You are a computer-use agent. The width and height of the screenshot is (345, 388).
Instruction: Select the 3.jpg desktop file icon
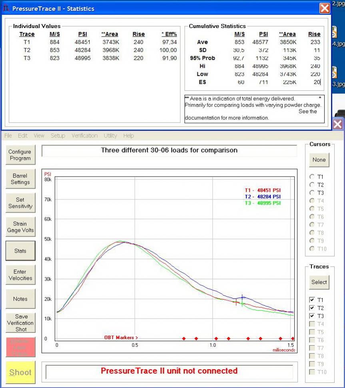pyautogui.click(x=334, y=73)
